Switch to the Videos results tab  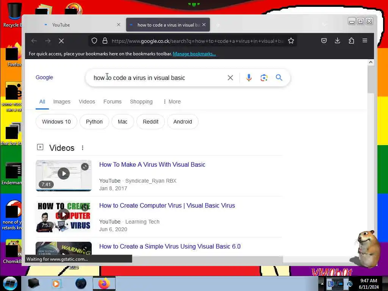87,102
